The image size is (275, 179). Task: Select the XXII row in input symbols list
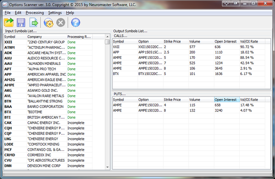[x=48, y=42]
